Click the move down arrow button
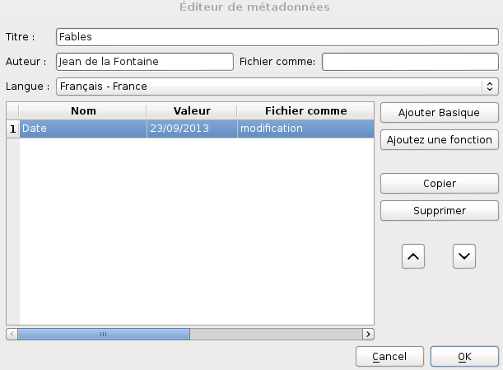This screenshot has width=503, height=370. point(463,256)
